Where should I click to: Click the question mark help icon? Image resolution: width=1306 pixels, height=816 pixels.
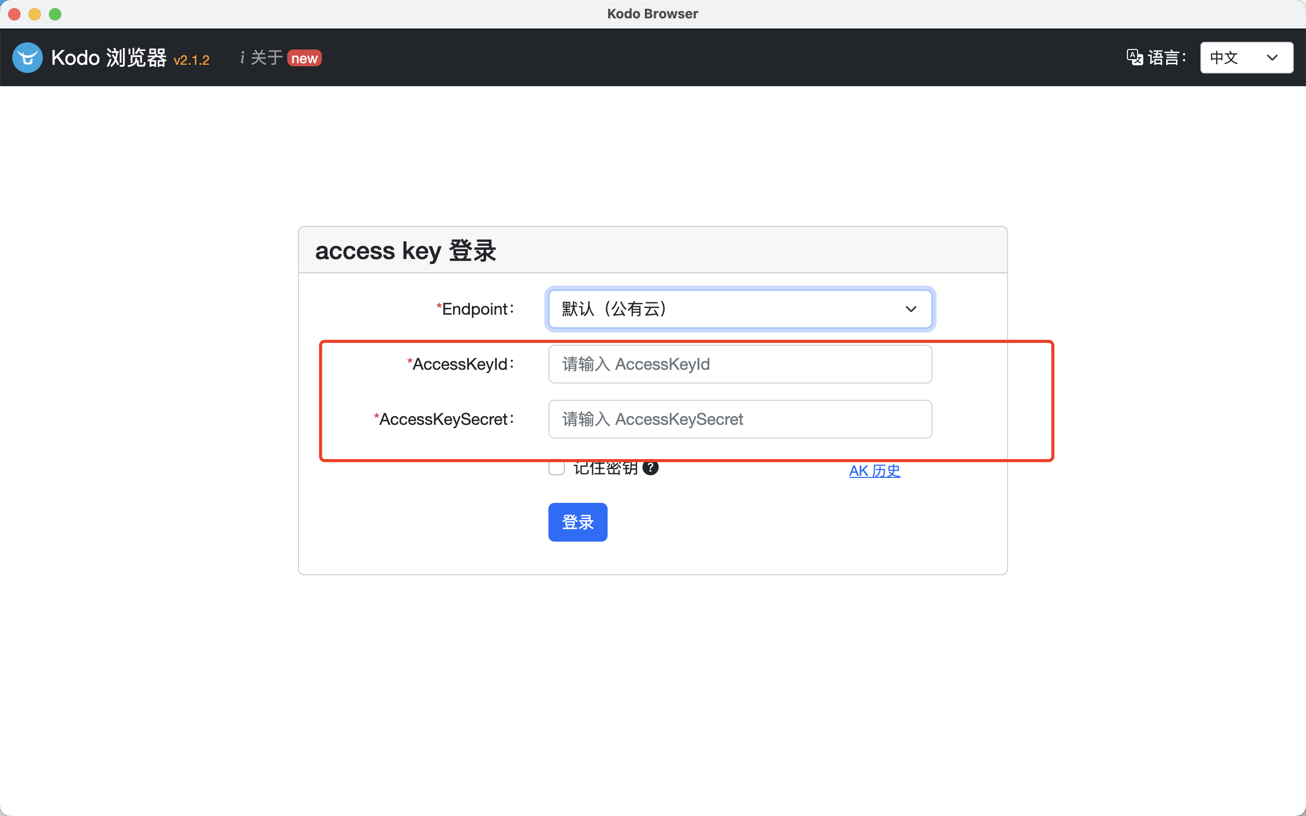point(650,468)
